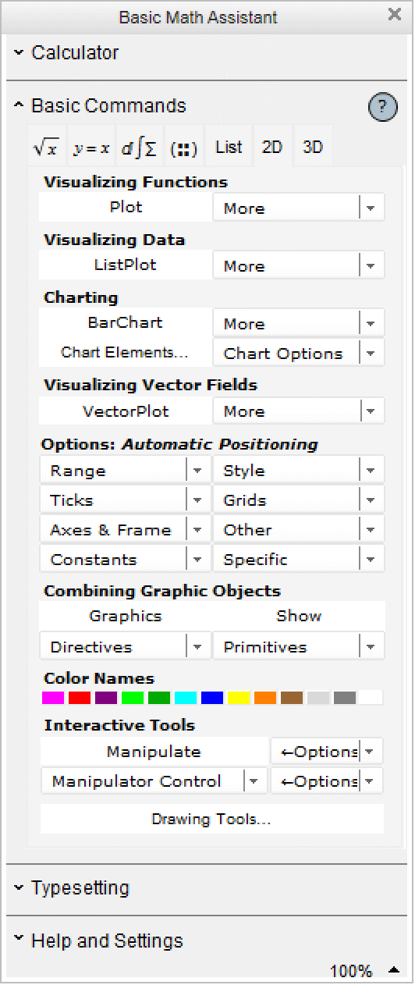Click the Drawing Tools... button
The width and height of the screenshot is (415, 985).
tap(211, 820)
